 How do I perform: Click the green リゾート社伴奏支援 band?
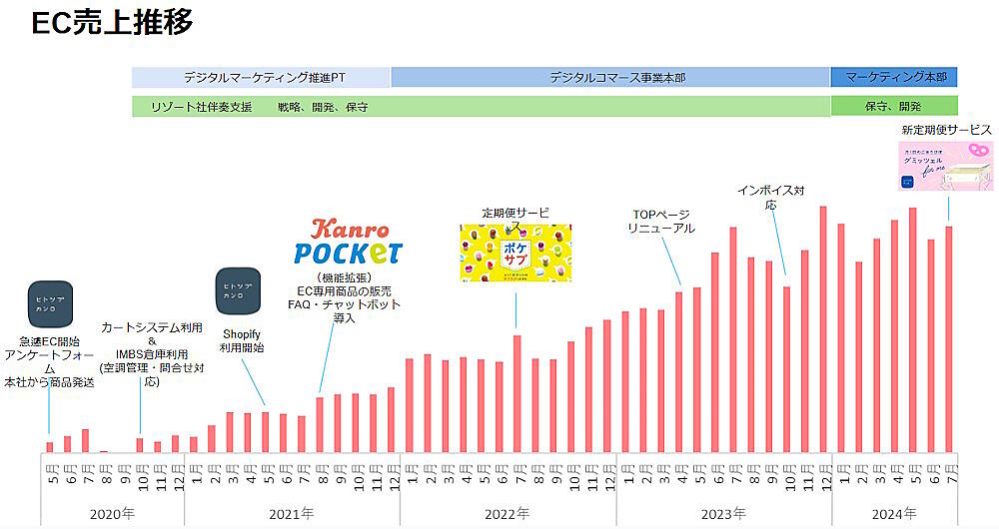(x=481, y=106)
